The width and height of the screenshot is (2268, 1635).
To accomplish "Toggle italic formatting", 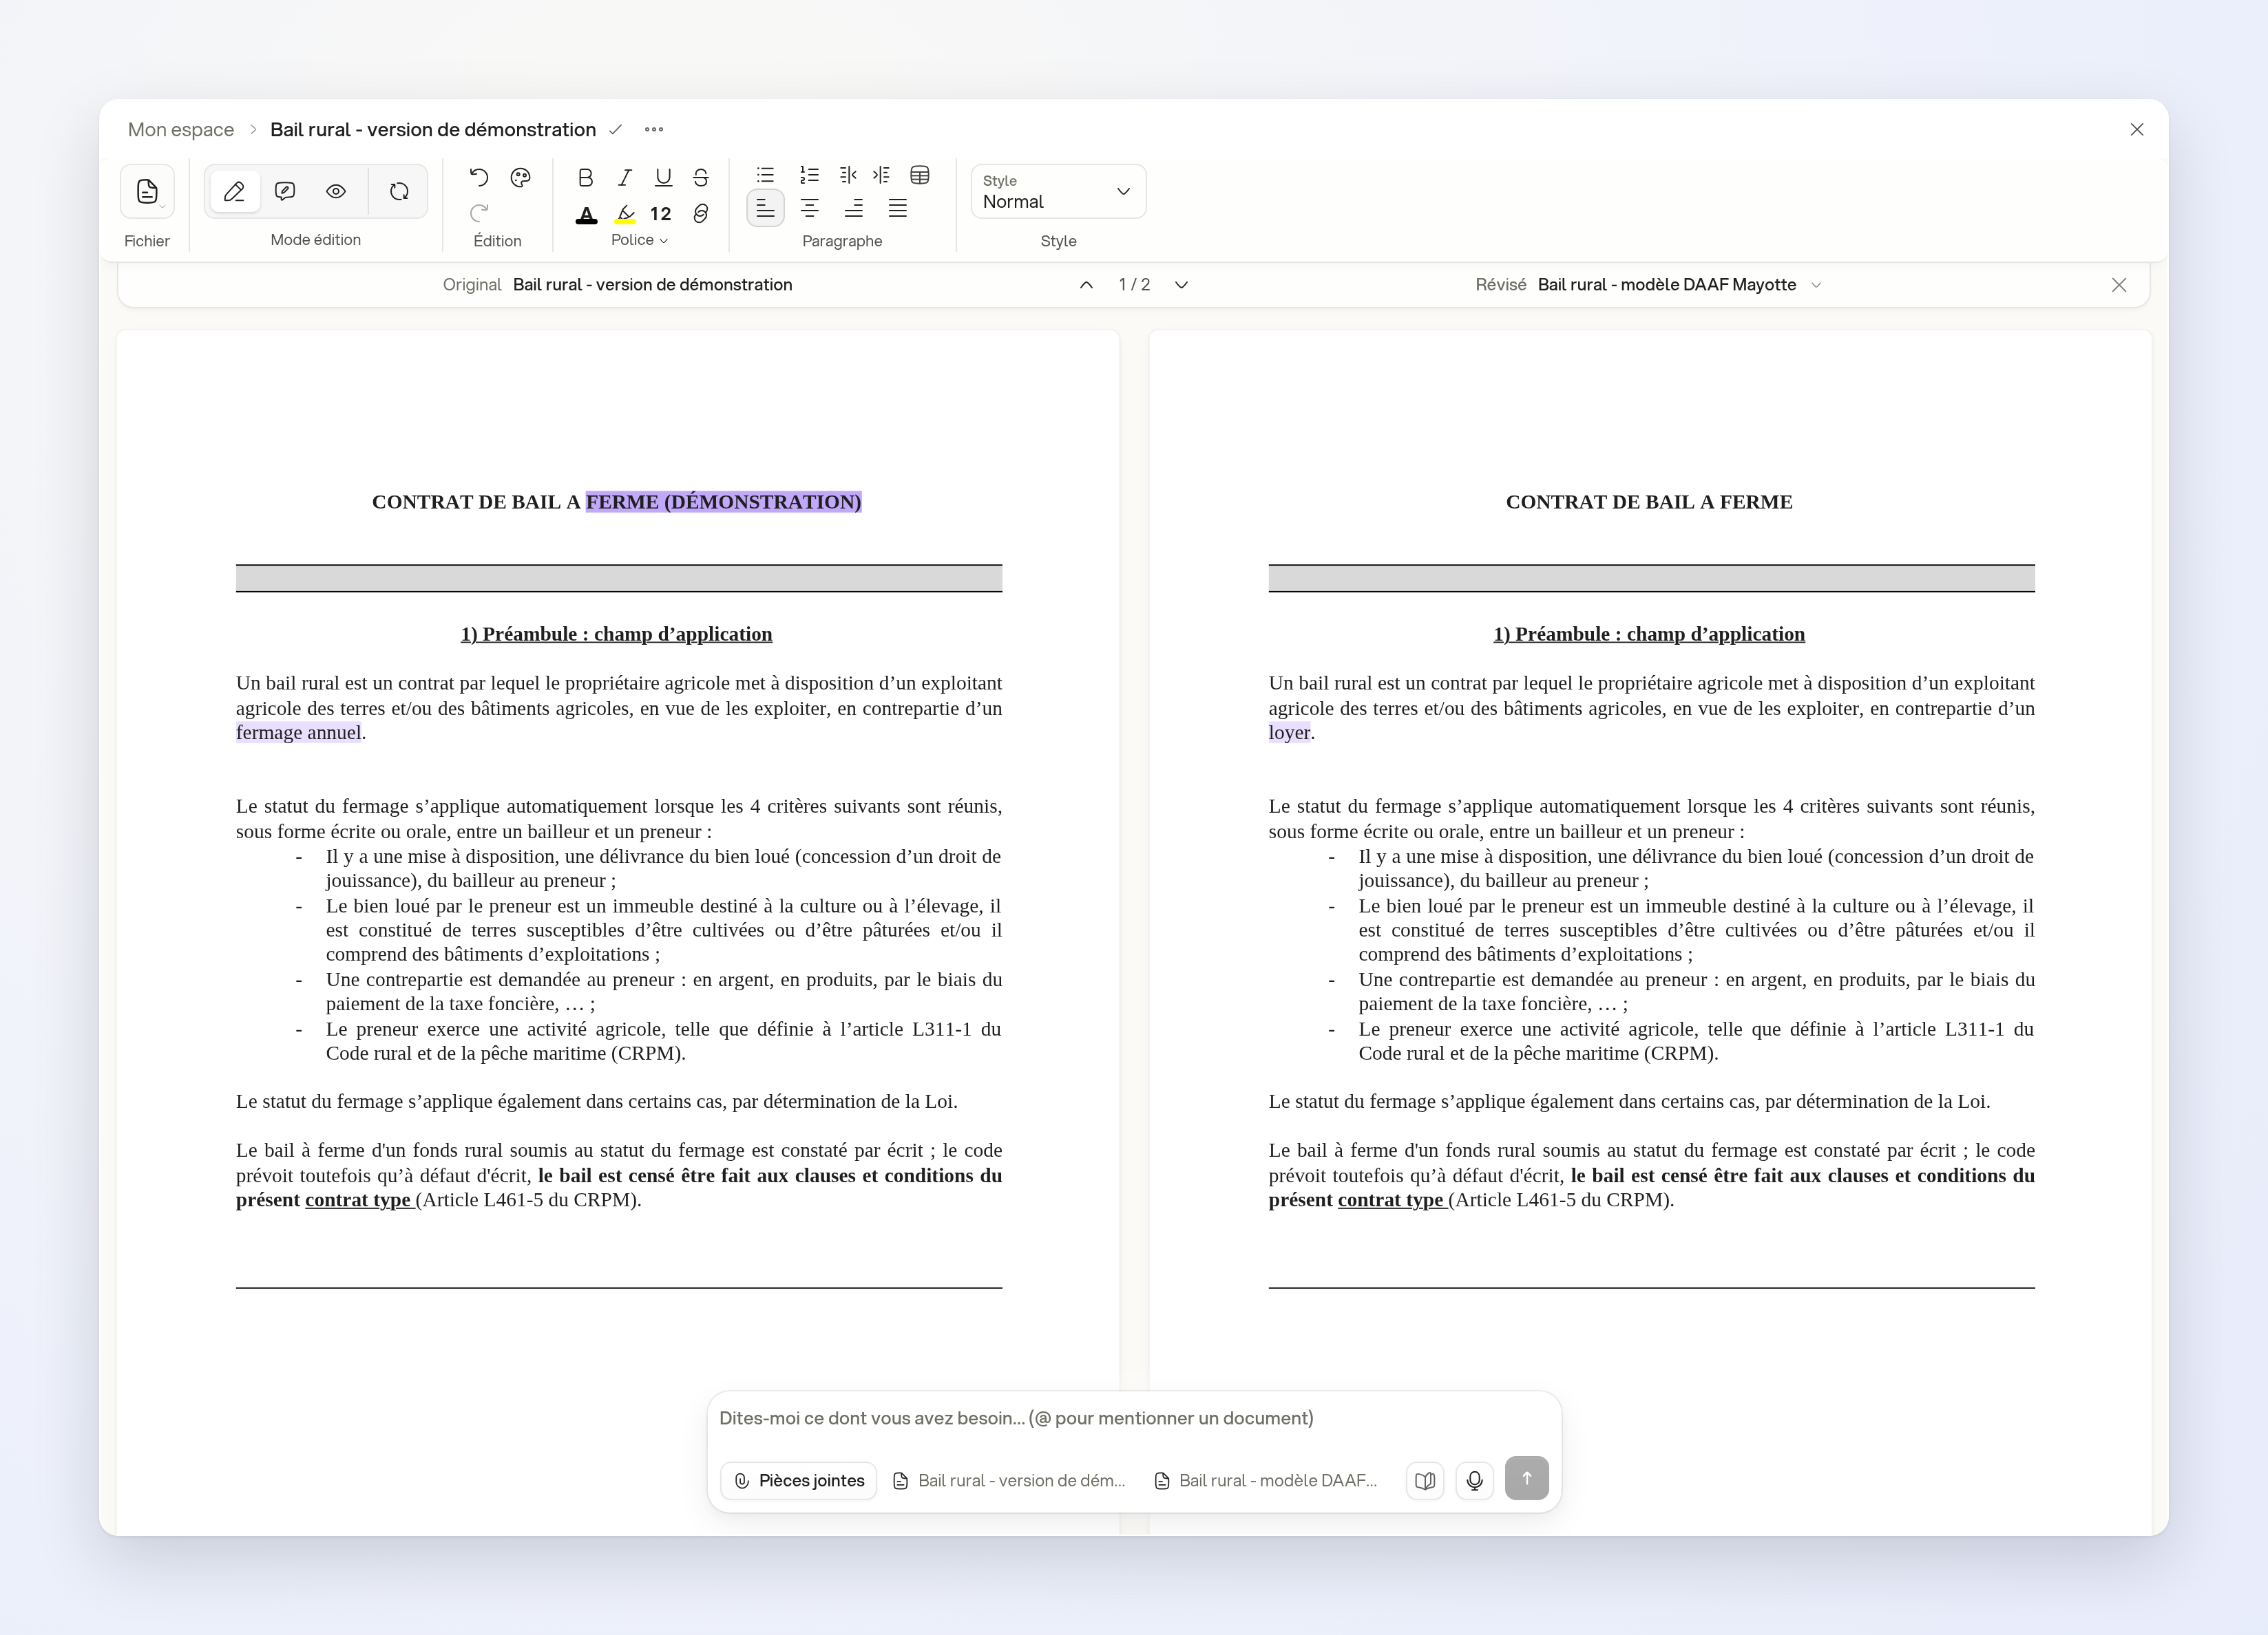I will tap(625, 178).
